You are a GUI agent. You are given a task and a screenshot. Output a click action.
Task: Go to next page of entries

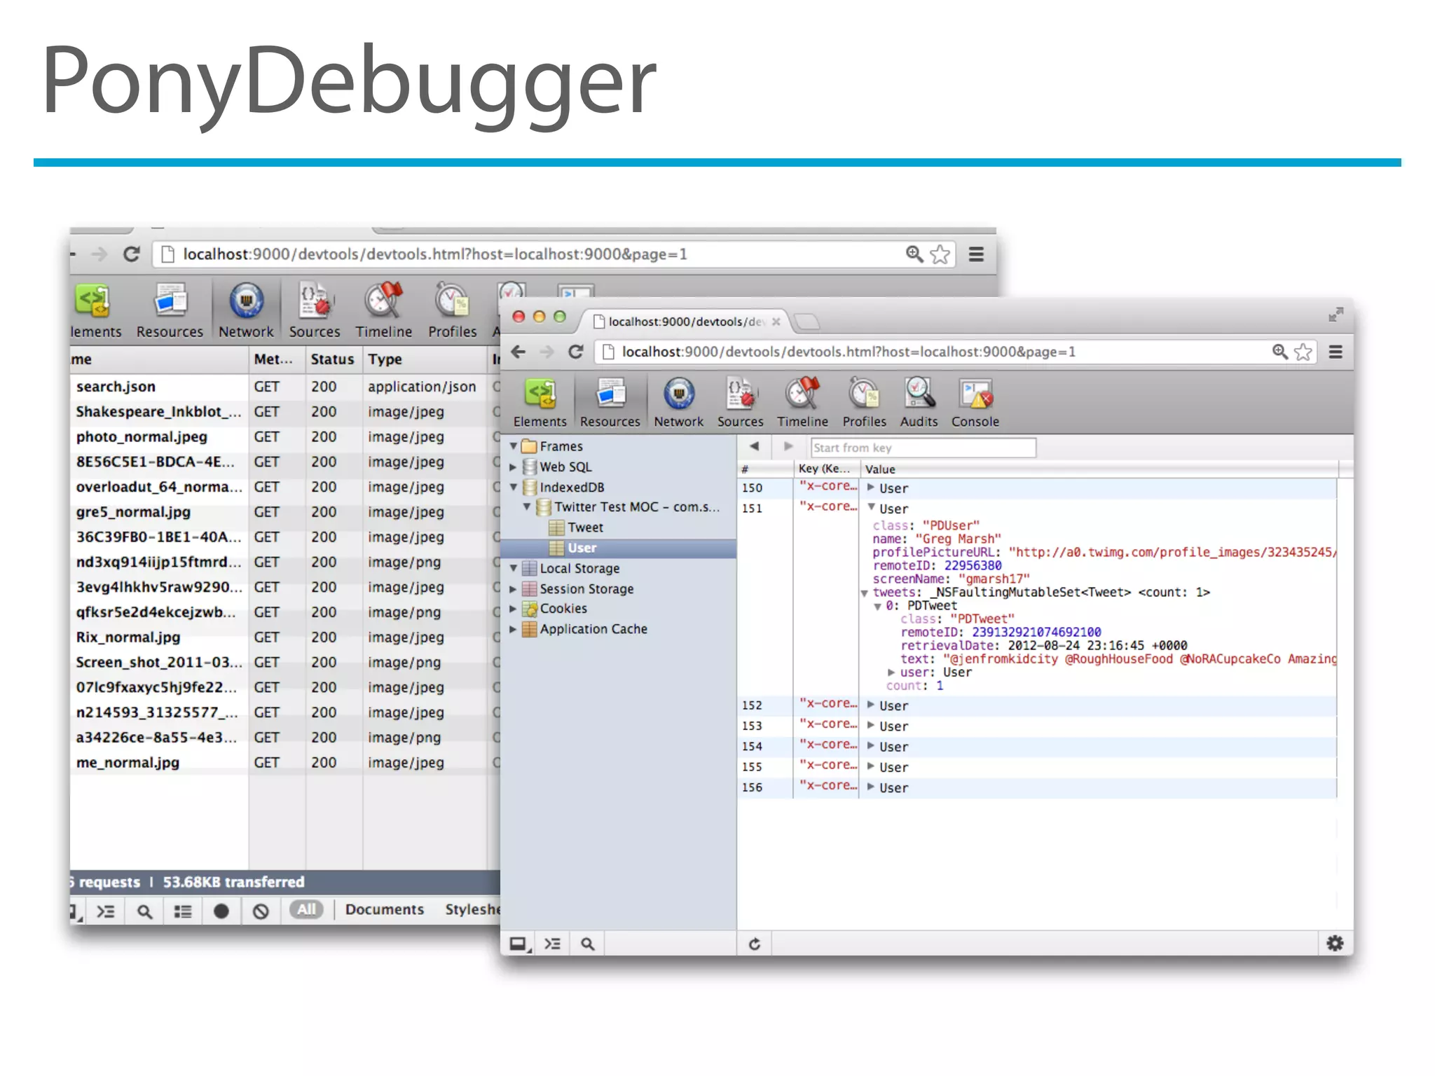(788, 447)
